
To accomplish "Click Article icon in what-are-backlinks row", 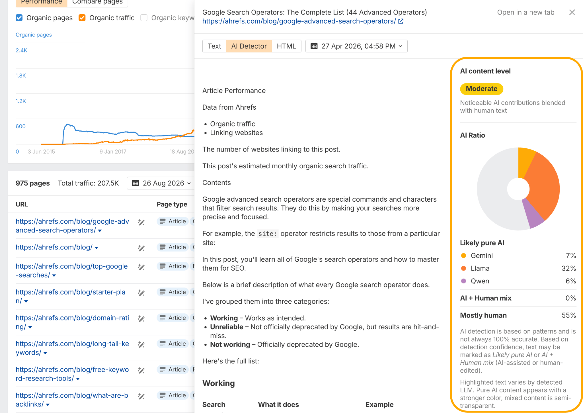I will coord(163,395).
